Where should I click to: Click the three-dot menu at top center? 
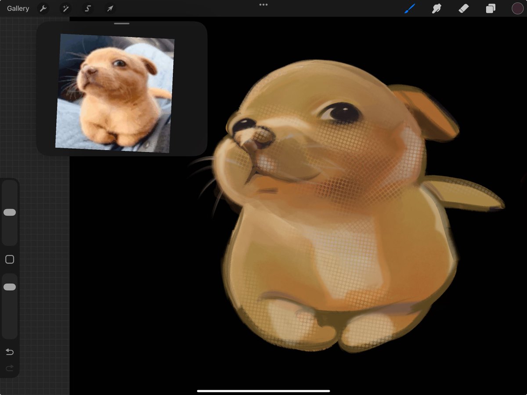click(x=263, y=5)
